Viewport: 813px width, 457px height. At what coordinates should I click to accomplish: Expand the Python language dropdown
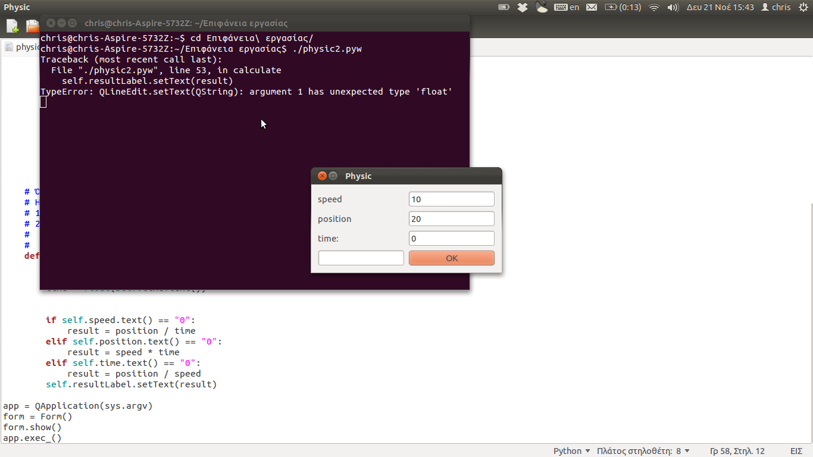(571, 450)
